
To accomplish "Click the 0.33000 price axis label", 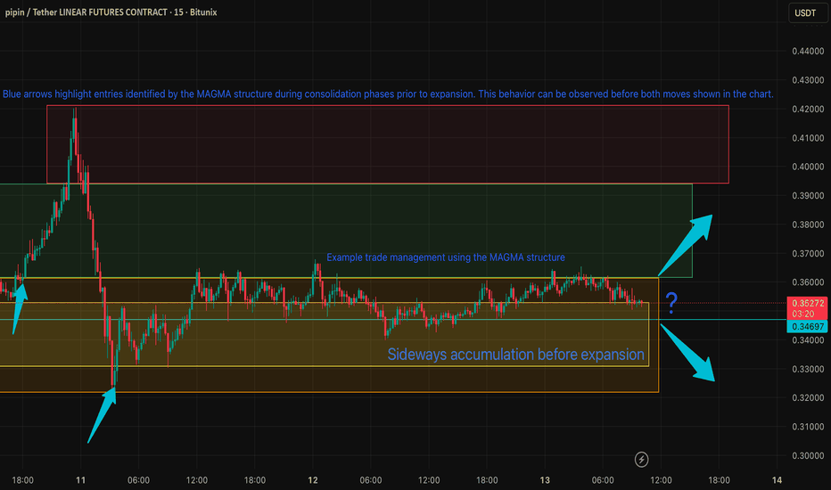I will click(x=808, y=369).
